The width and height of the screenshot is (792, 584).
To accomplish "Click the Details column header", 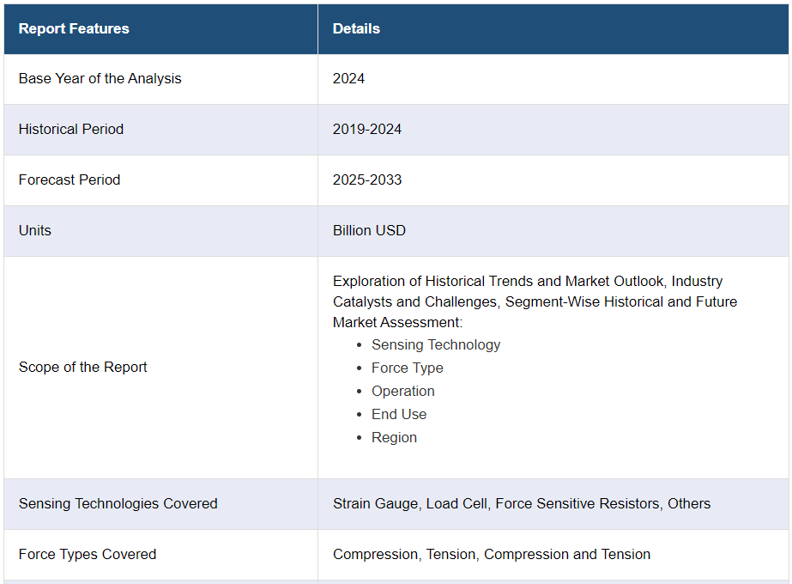I will coord(356,29).
